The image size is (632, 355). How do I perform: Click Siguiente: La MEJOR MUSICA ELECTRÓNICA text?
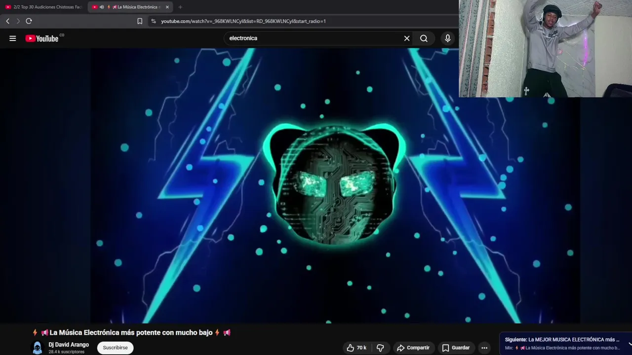coord(562,340)
